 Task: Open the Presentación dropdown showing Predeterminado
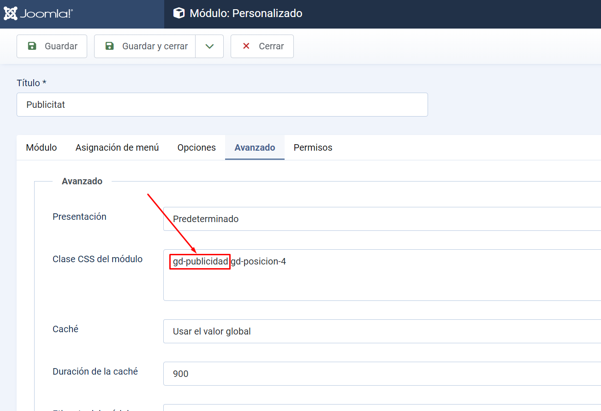click(x=382, y=219)
